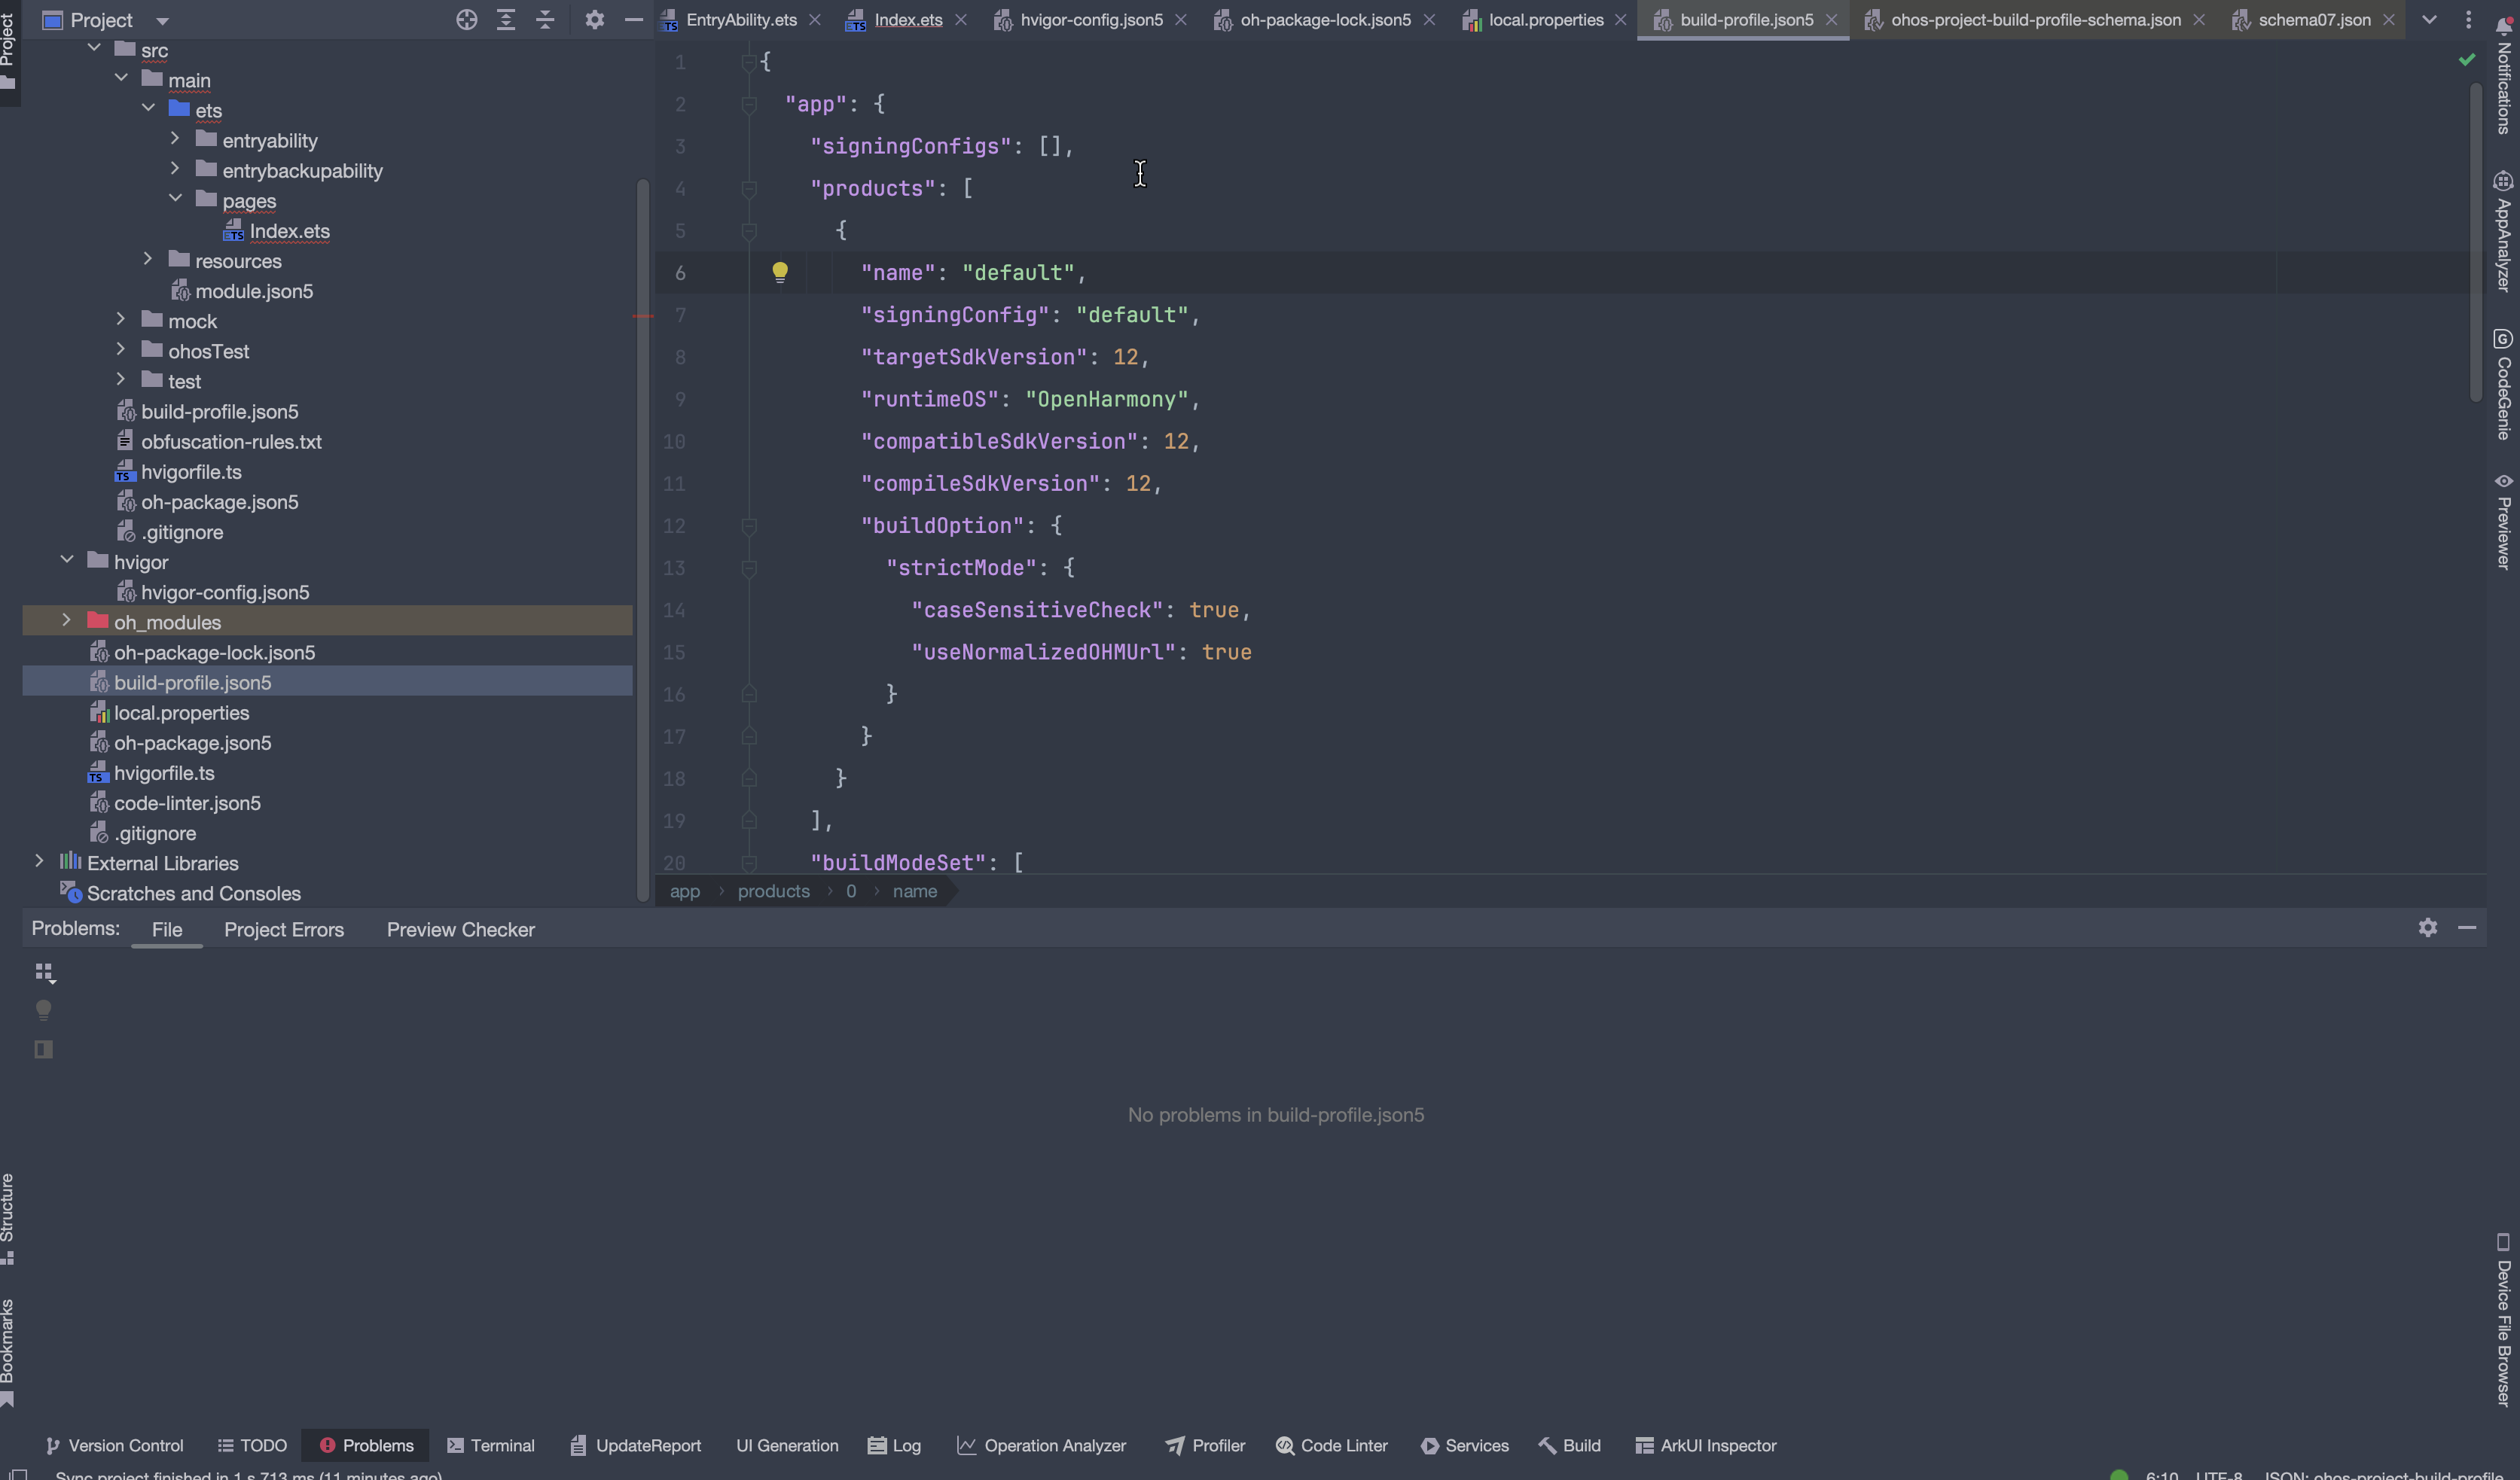Collapse the ets folder
2520x1480 pixels.
pos(148,108)
